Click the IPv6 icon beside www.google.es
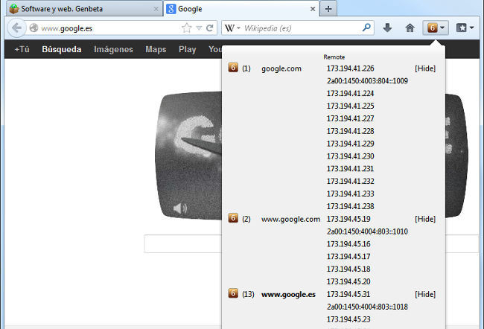This screenshot has width=484, height=329. click(233, 293)
